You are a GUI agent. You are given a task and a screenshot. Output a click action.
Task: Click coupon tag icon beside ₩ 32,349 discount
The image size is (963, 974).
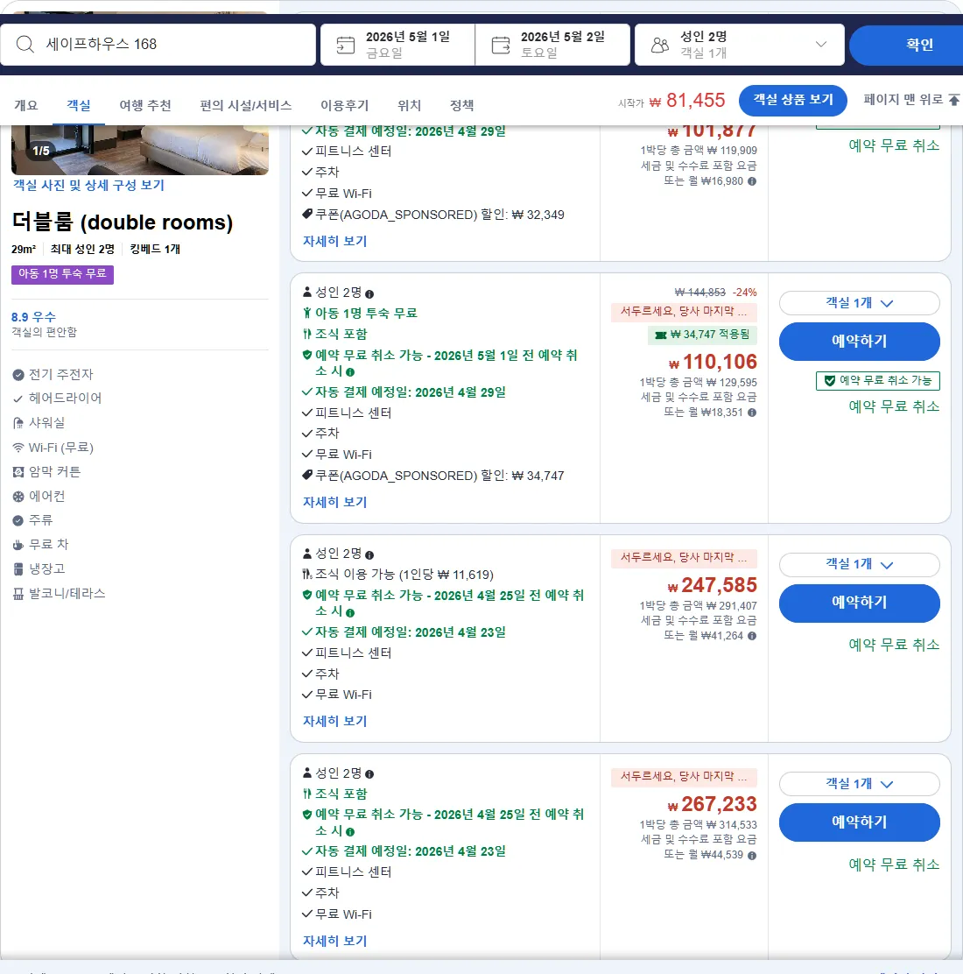306,215
